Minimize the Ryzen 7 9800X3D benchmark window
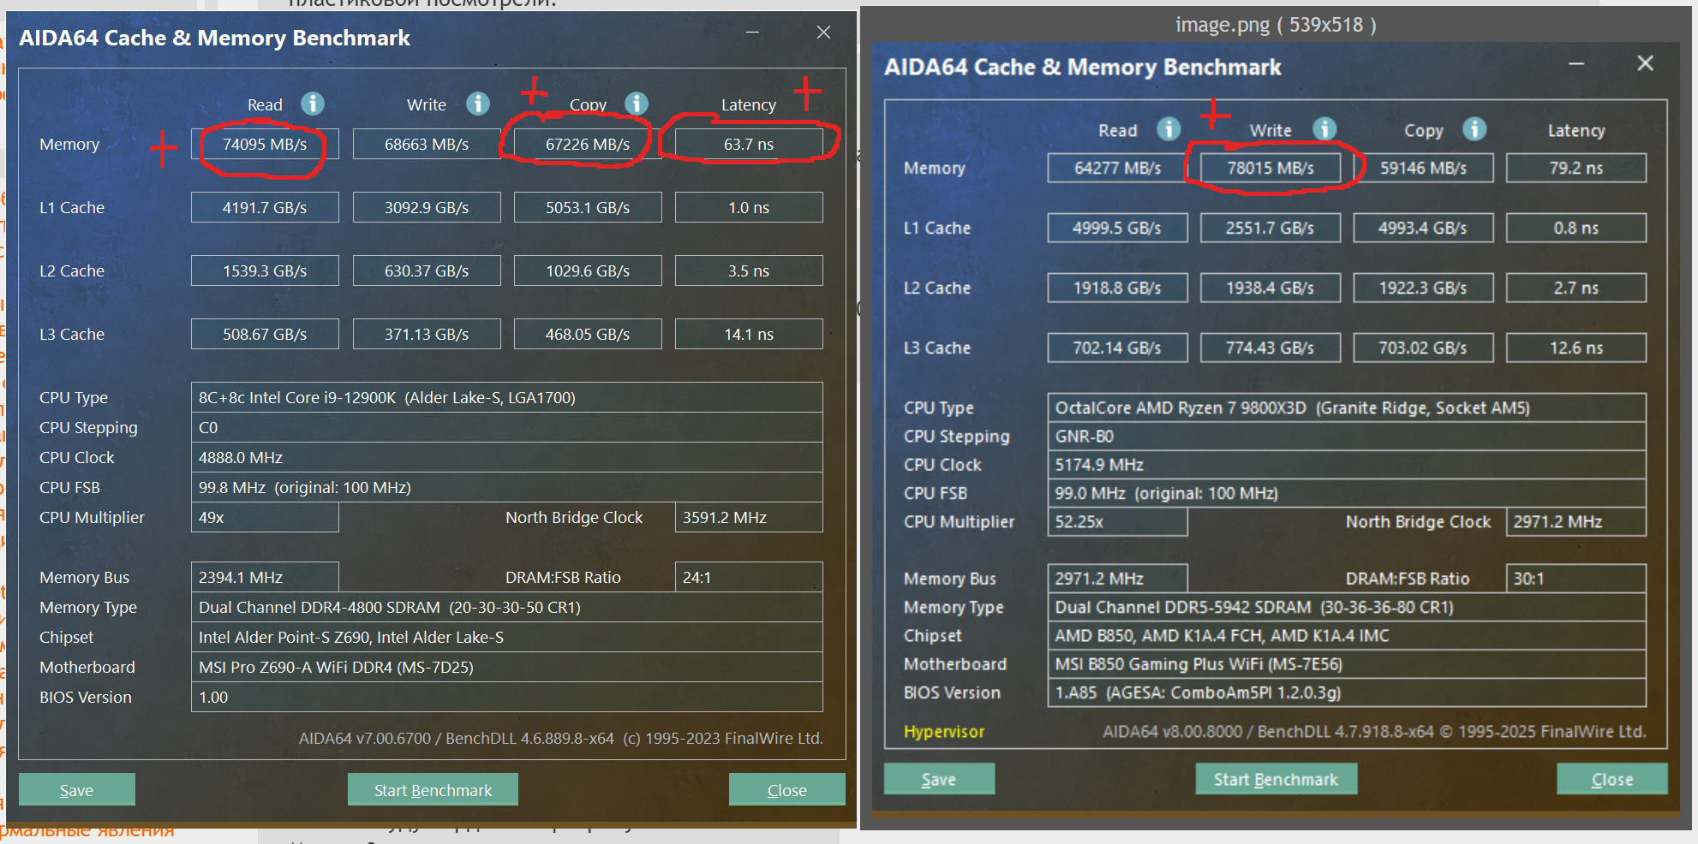The image size is (1698, 844). [x=1576, y=64]
